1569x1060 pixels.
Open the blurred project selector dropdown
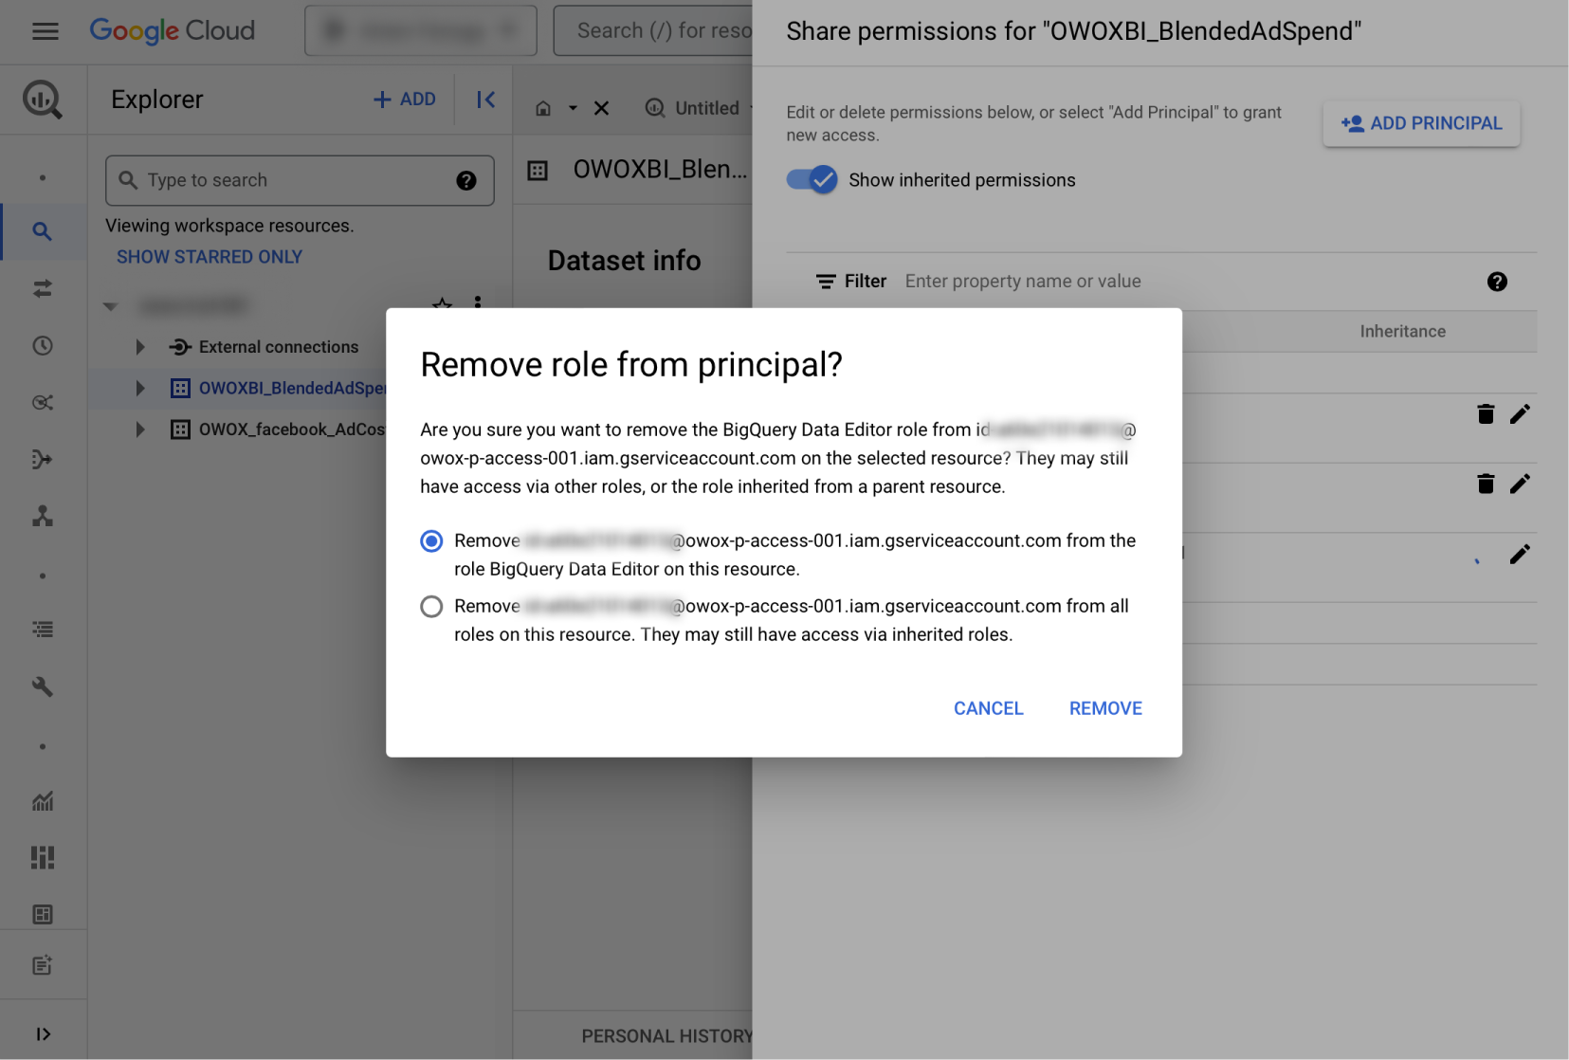pos(420,30)
